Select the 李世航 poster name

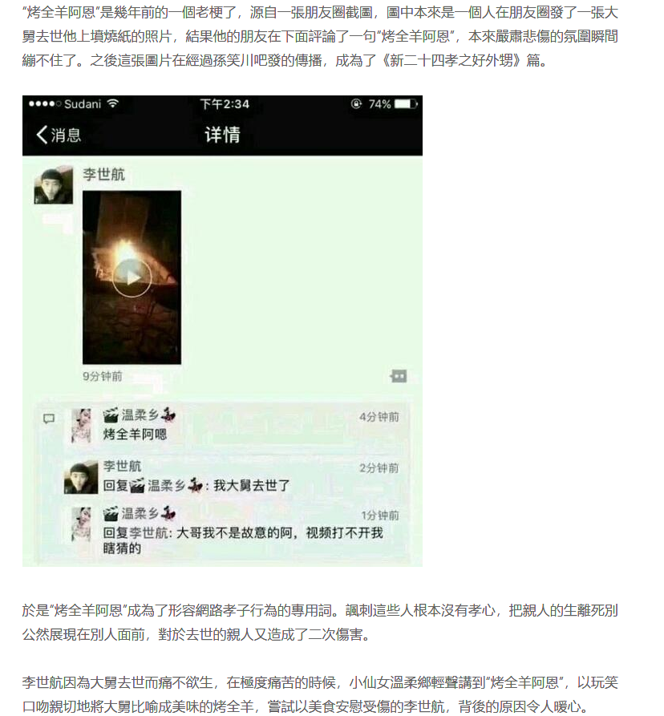(103, 174)
